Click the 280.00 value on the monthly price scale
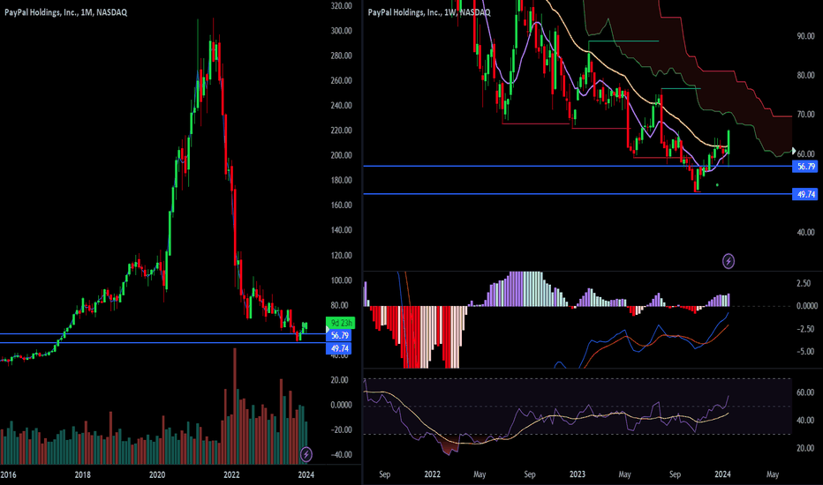 click(341, 56)
